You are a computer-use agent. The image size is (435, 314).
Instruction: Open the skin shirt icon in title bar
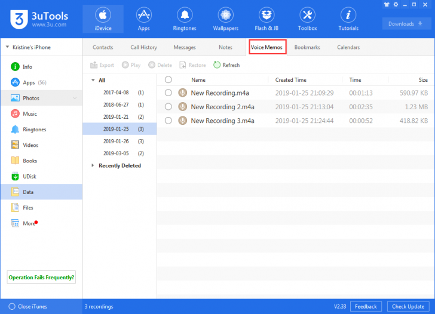387,4
